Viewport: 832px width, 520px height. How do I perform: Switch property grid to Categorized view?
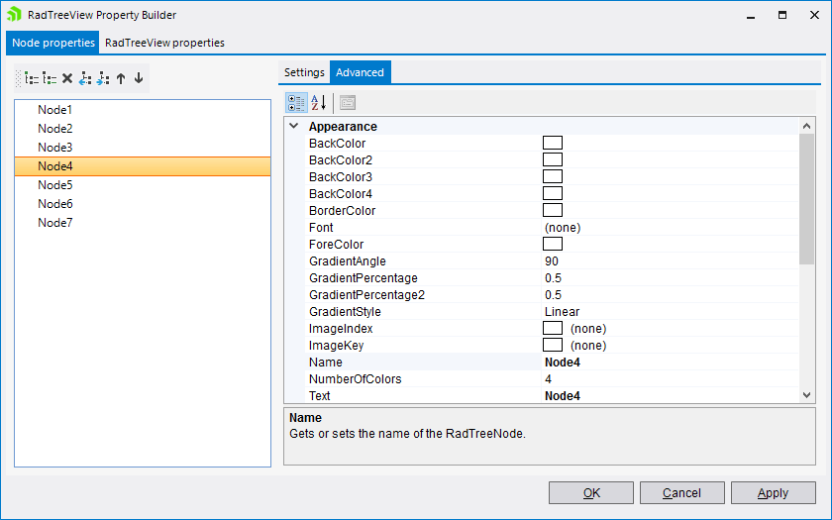[296, 102]
